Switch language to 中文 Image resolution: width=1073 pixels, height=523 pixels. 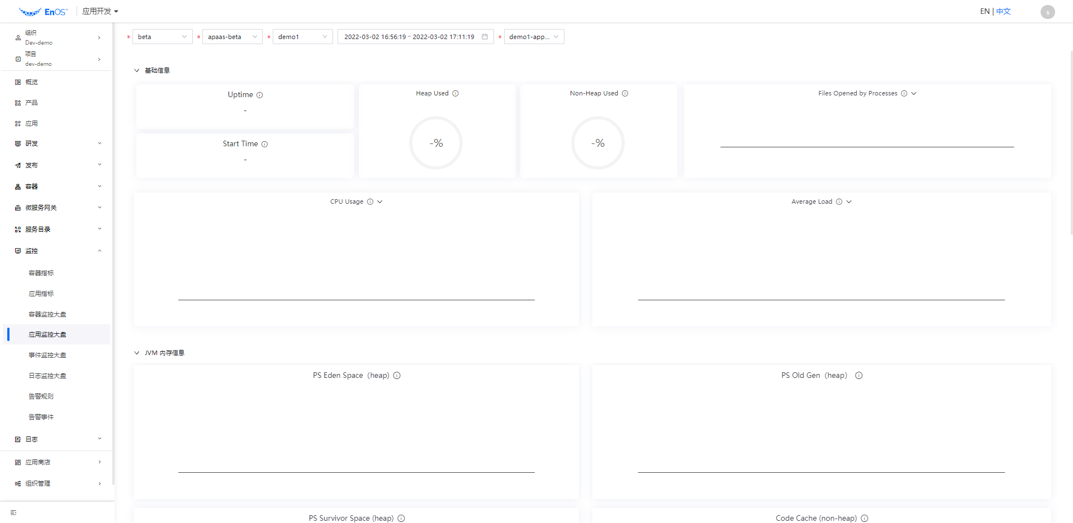tap(1003, 11)
